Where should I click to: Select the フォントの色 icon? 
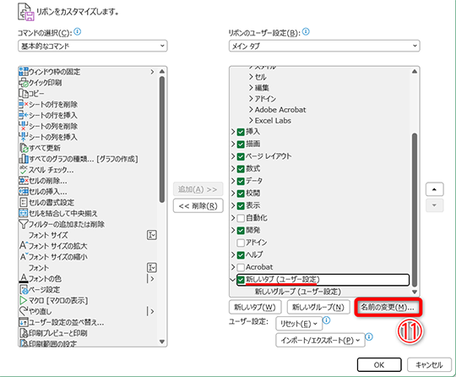[24, 279]
